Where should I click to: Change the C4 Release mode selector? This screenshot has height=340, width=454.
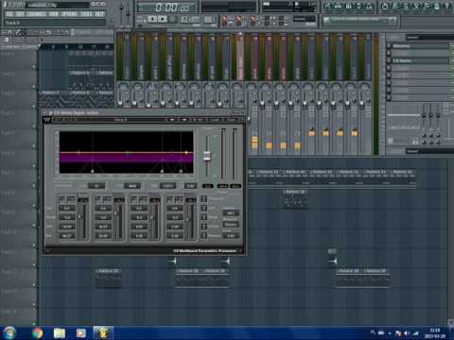coord(231,212)
